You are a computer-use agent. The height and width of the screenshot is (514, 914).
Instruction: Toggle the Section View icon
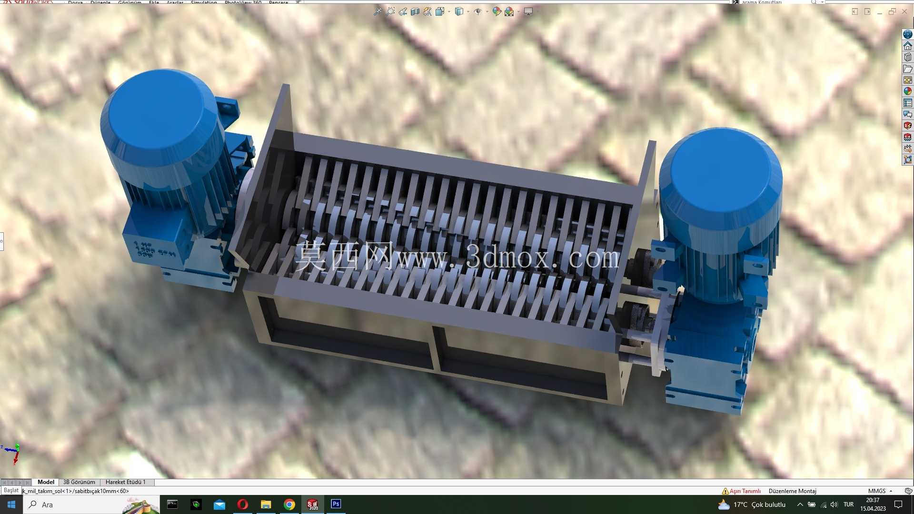pos(415,11)
